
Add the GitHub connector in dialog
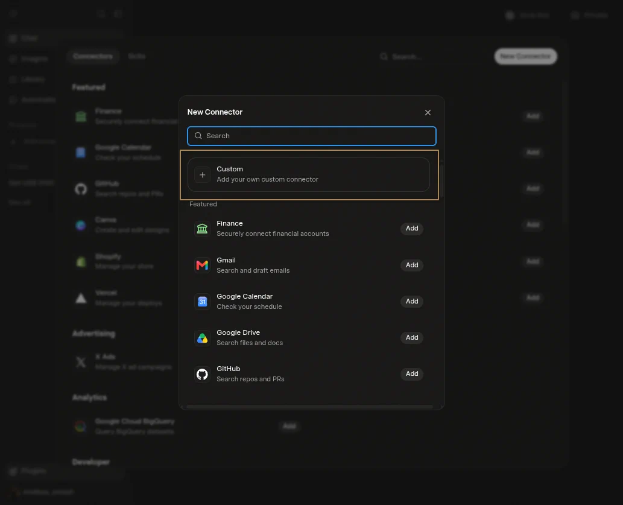(x=412, y=373)
